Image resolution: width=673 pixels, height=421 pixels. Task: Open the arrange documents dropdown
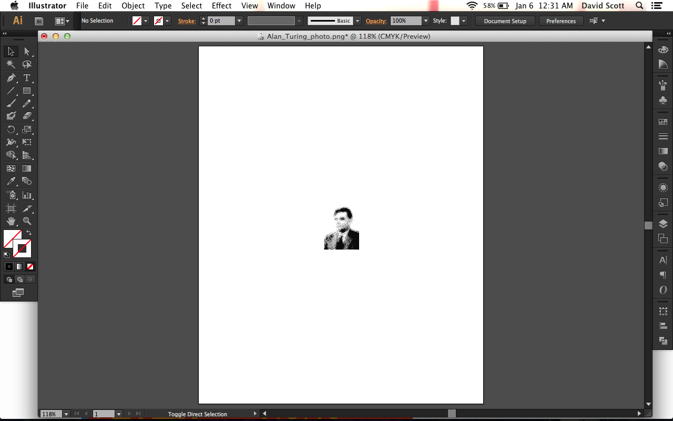tap(63, 21)
